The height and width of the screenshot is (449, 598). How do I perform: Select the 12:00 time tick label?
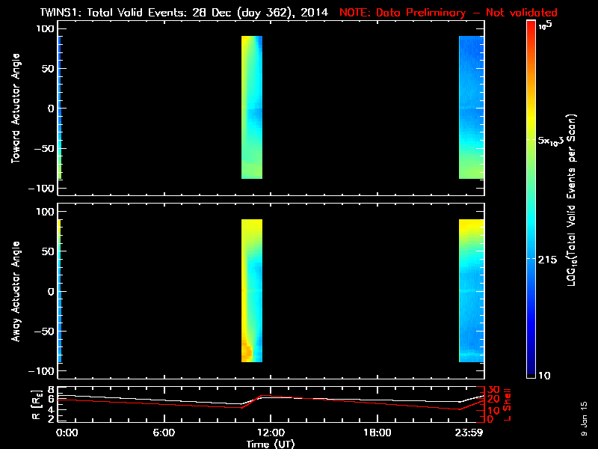click(x=271, y=433)
